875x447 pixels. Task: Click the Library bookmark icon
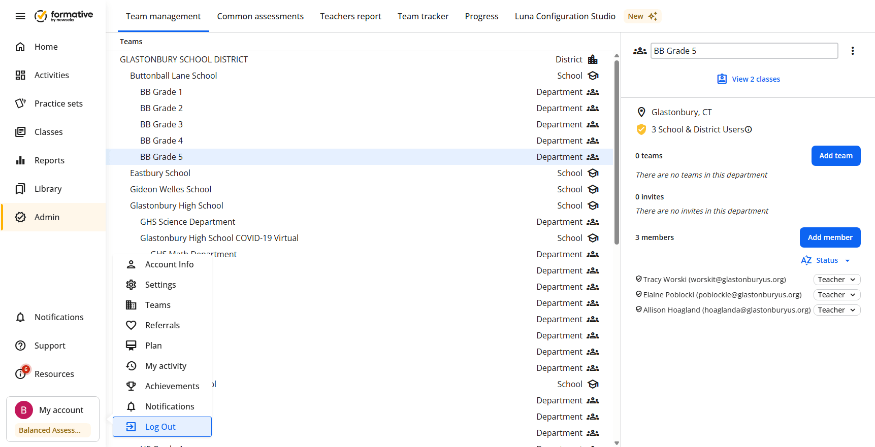pos(20,189)
